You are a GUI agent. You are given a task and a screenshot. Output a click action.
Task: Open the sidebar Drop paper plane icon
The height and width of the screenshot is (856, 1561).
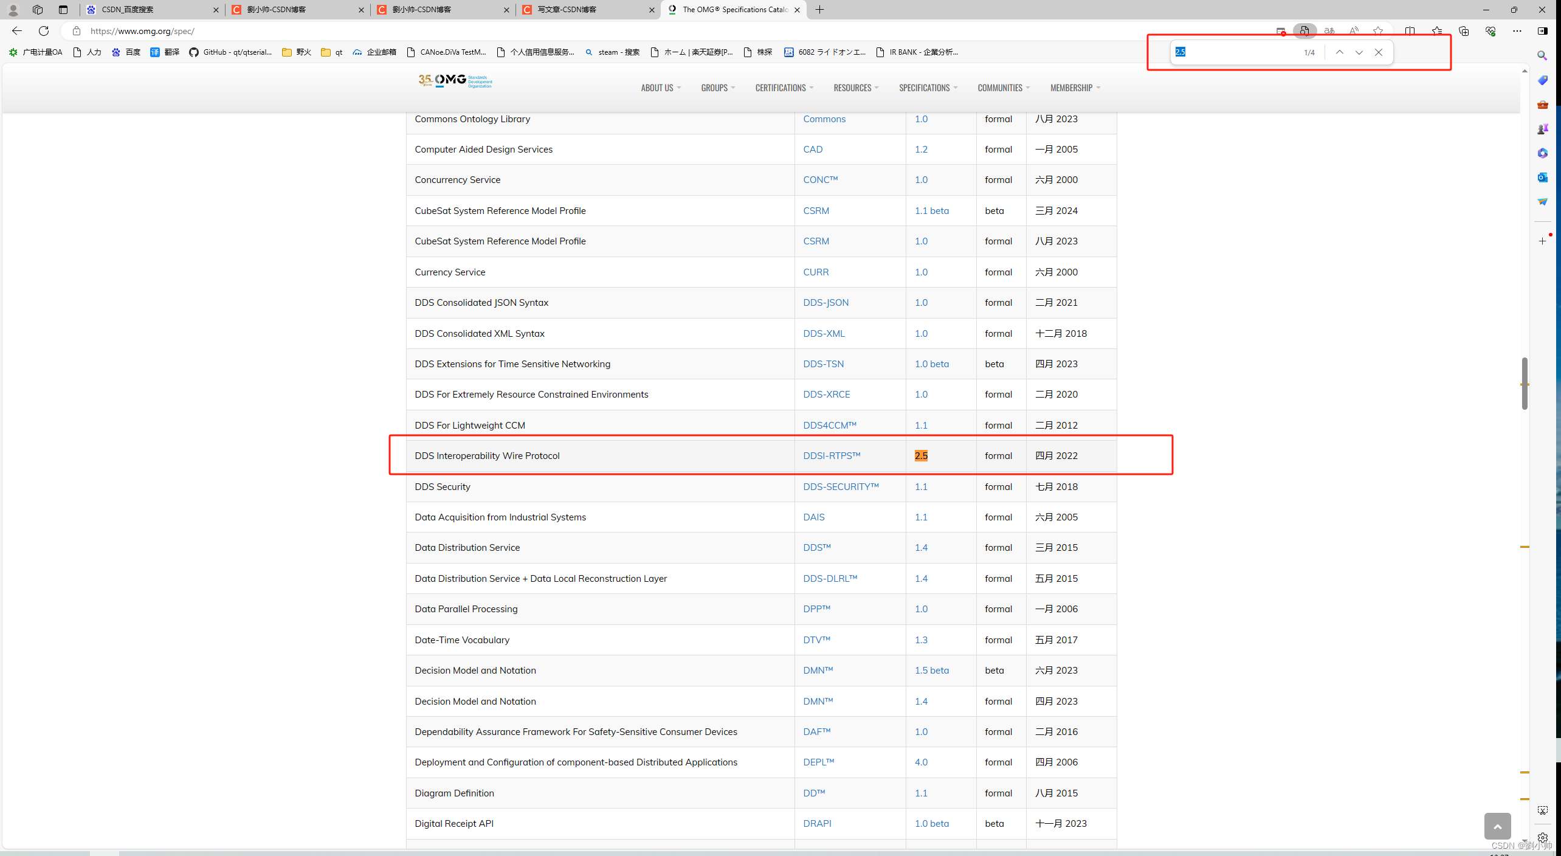1542,202
